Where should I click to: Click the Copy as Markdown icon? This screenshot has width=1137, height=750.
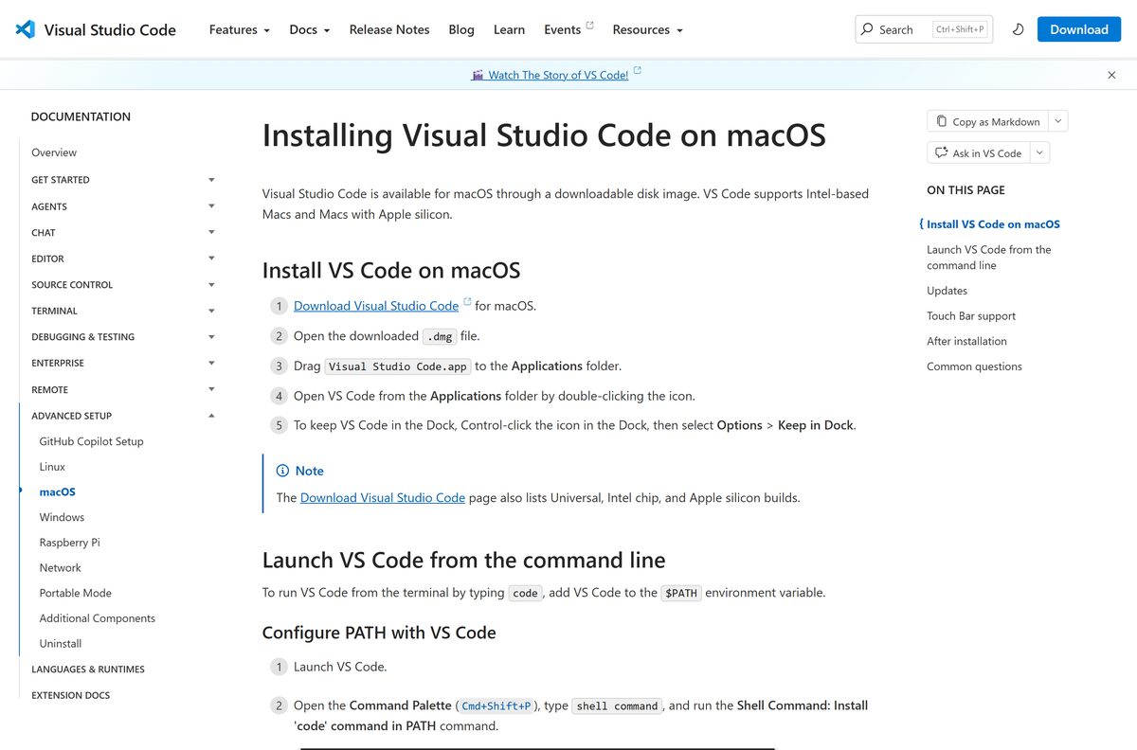(x=941, y=121)
